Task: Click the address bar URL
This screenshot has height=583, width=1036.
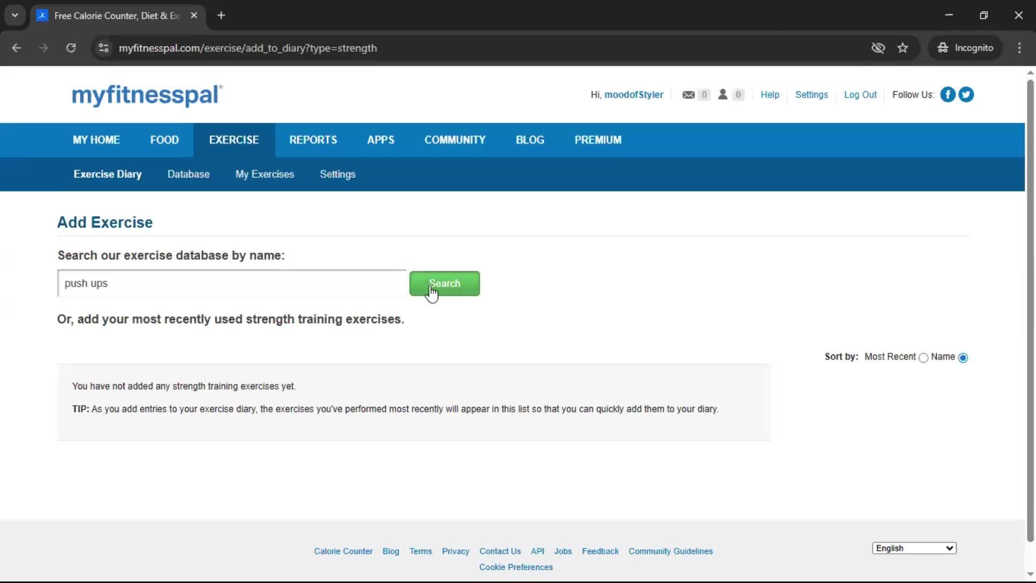Action: [x=248, y=48]
